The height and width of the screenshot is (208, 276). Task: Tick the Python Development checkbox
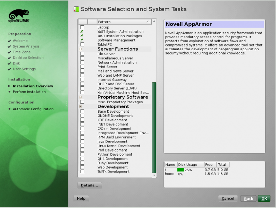(82, 155)
